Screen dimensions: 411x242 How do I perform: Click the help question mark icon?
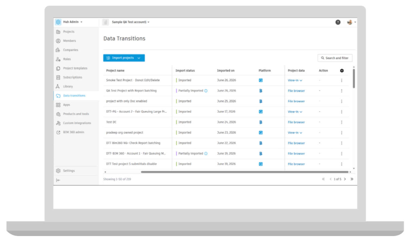(x=338, y=22)
